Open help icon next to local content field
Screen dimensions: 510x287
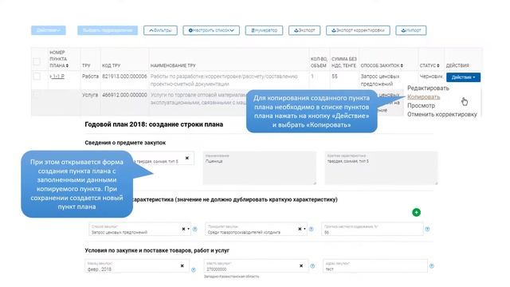coord(427,229)
